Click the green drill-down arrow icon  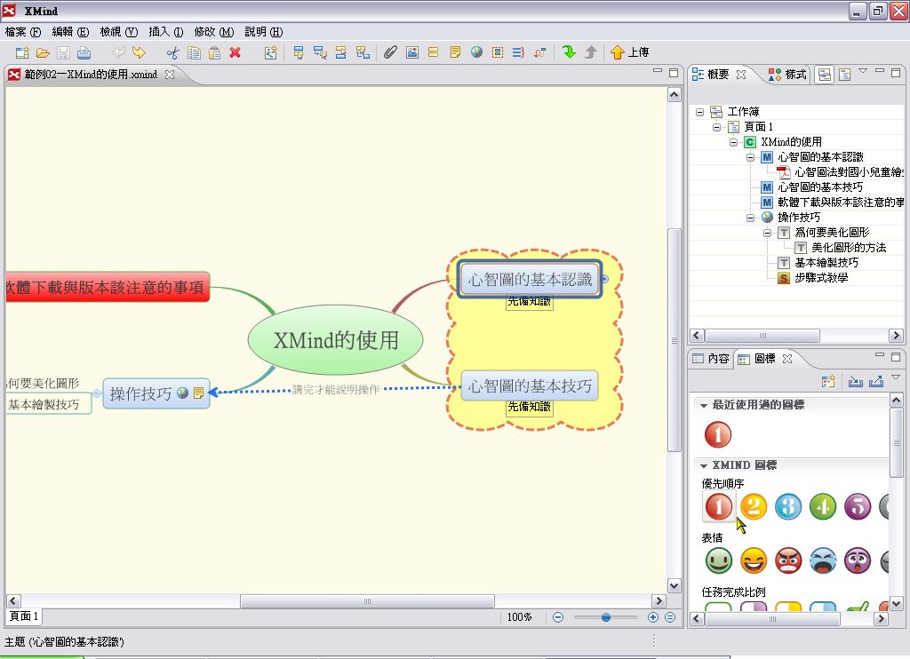point(570,52)
